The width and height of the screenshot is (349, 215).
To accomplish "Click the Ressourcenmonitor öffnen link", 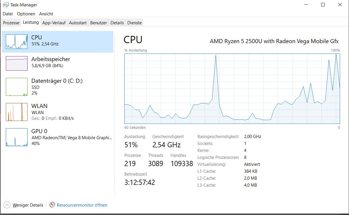I will [x=82, y=205].
